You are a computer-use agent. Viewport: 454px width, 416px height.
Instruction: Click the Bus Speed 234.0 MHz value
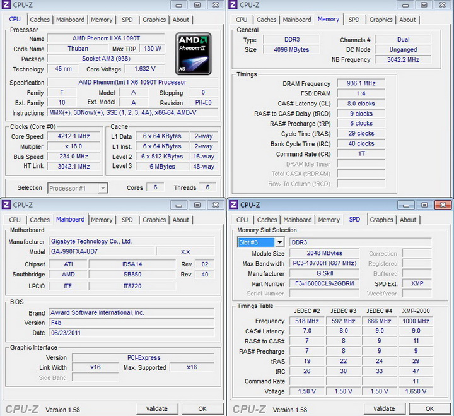[74, 157]
